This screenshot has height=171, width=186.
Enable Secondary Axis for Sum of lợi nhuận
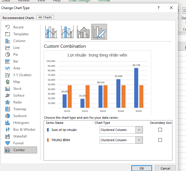(x=160, y=130)
